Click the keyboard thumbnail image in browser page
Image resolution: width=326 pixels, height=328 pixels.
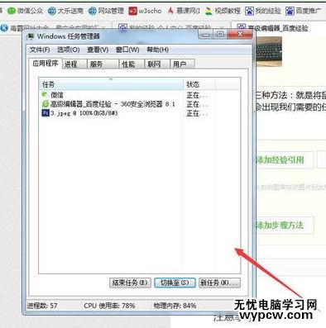coord(269,52)
